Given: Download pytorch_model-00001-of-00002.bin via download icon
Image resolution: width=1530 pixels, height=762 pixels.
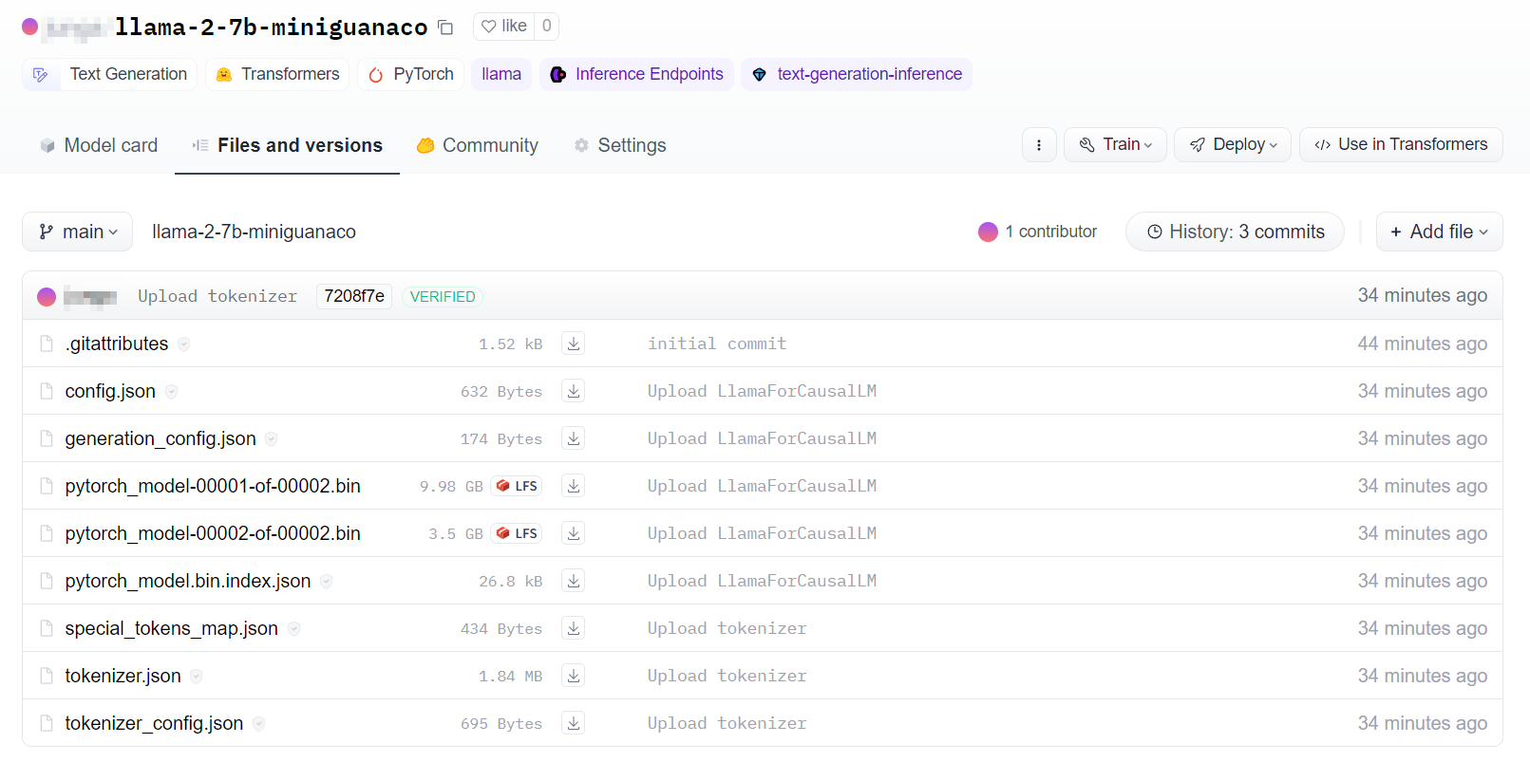Looking at the screenshot, I should (x=573, y=486).
